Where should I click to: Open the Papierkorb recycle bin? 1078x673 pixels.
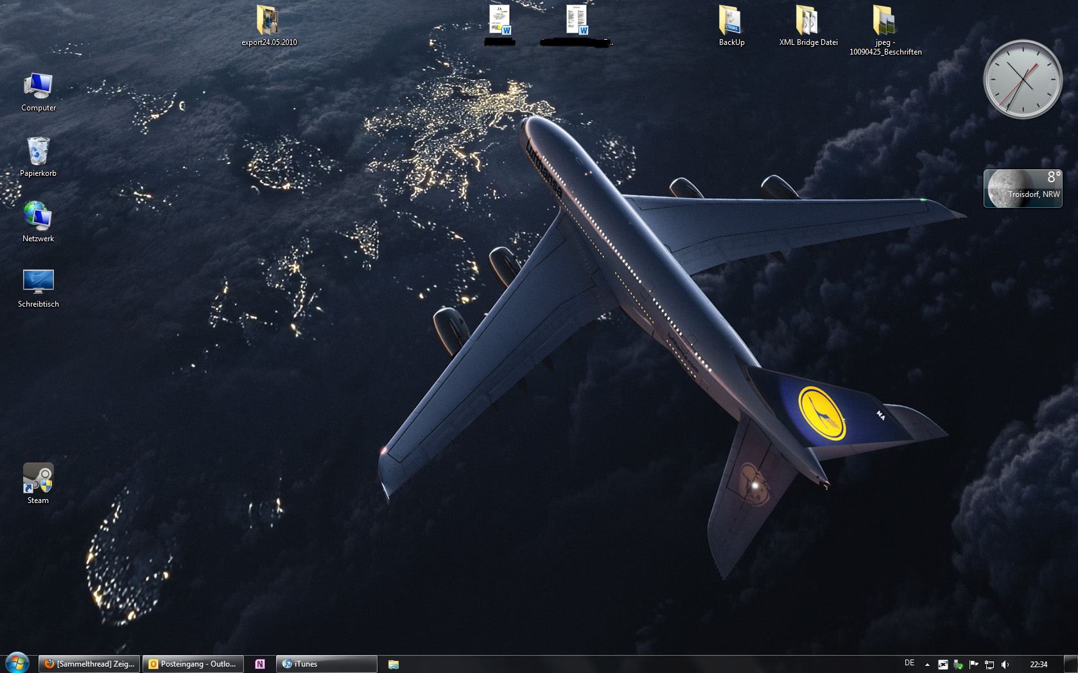pos(38,157)
